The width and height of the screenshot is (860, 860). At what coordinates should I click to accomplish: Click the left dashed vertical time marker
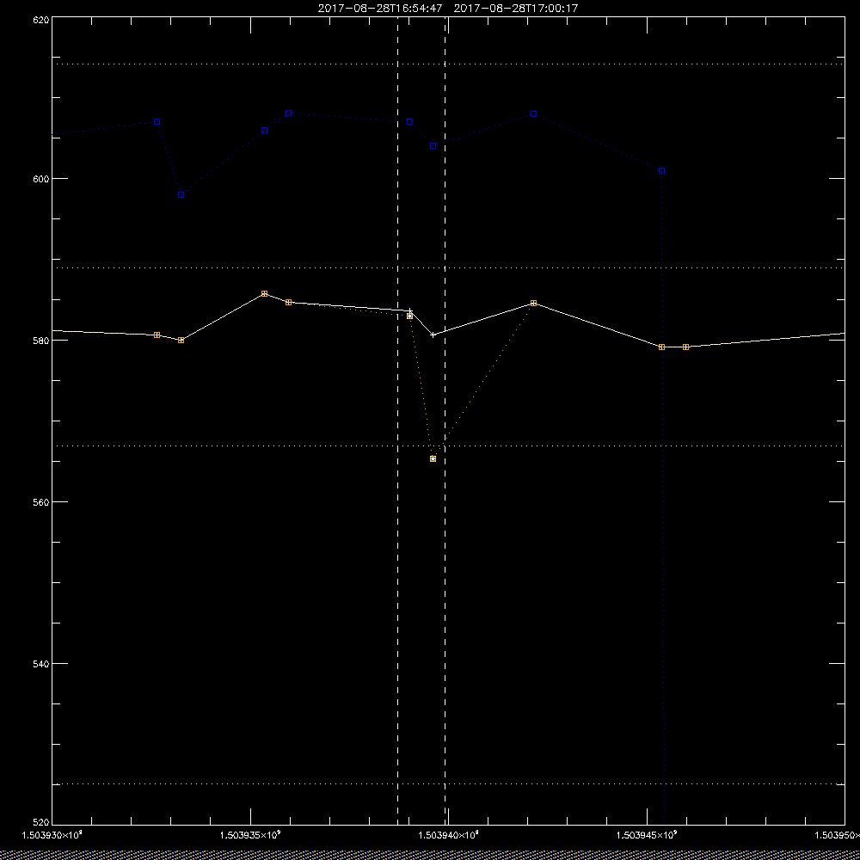click(397, 421)
